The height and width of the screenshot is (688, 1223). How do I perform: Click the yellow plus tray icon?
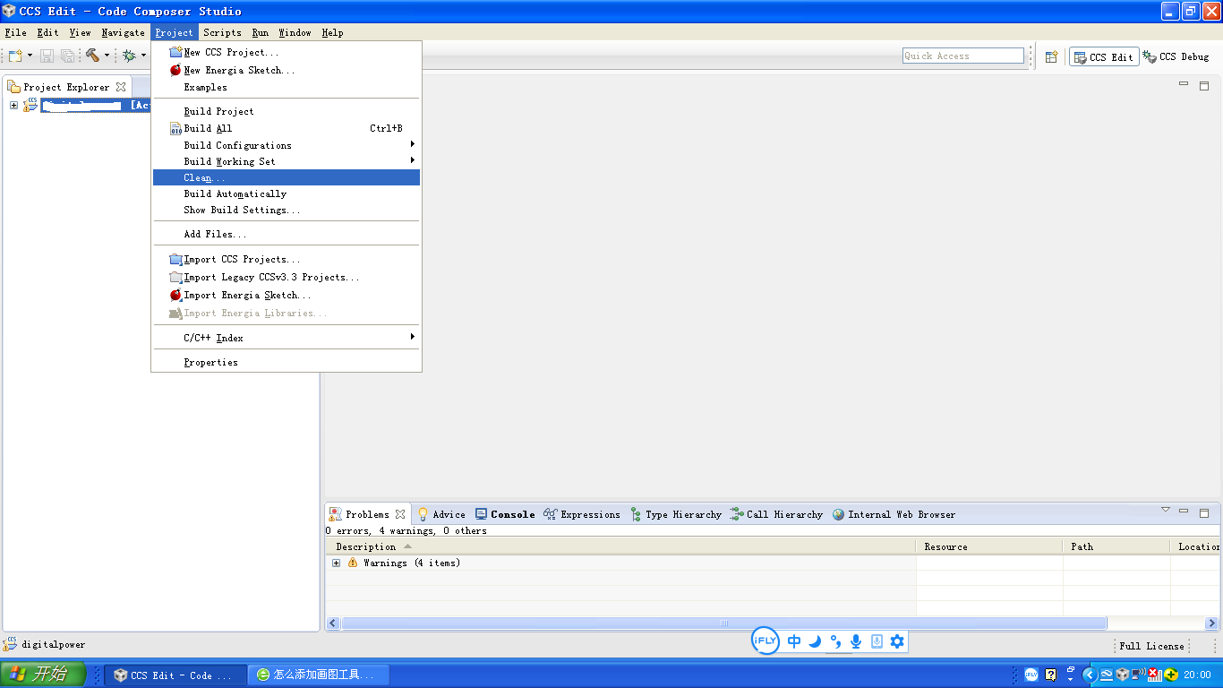[1171, 675]
